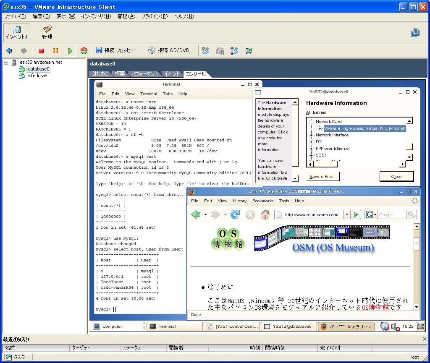Click the Google search input field
Screen dimensions: 430x363
point(392,214)
